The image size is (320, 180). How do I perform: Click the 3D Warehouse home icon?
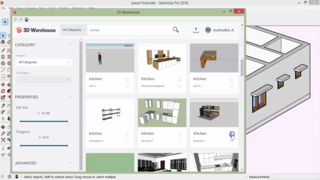[26, 19]
